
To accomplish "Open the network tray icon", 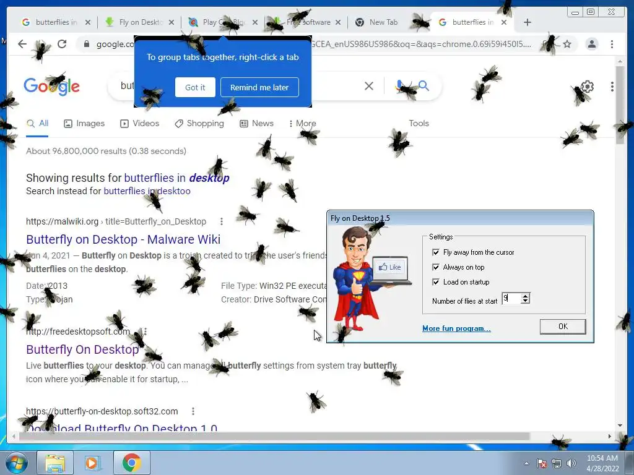I will [x=557, y=463].
